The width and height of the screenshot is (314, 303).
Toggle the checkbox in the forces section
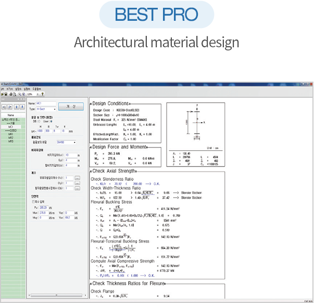click(33, 202)
